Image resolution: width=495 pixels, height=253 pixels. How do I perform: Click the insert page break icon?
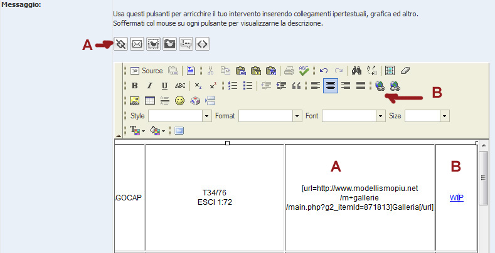pyautogui.click(x=210, y=101)
